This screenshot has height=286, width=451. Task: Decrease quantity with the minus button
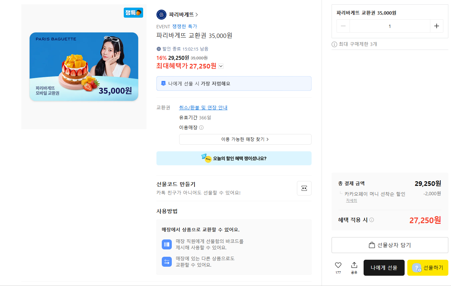[x=343, y=26]
